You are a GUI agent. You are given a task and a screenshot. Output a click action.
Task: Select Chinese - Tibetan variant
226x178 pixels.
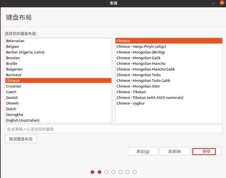tap(169, 92)
